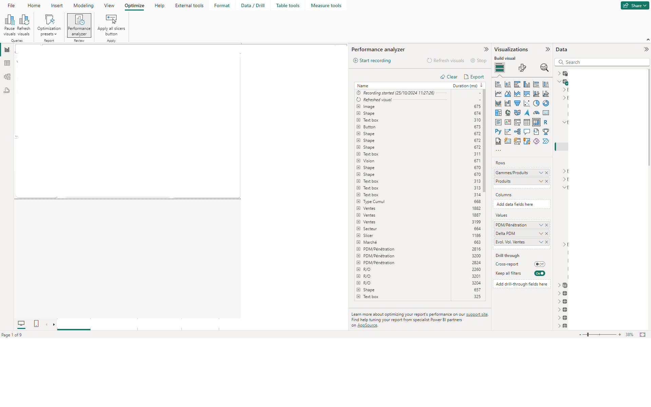Open the support site link

tap(477, 314)
